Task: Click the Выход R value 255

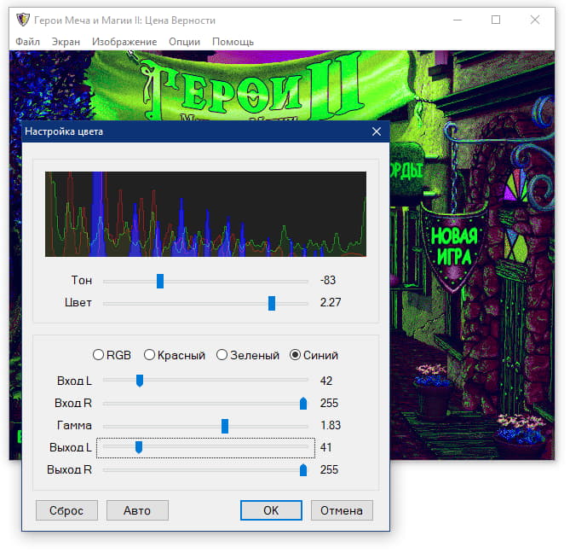Action: pyautogui.click(x=329, y=469)
